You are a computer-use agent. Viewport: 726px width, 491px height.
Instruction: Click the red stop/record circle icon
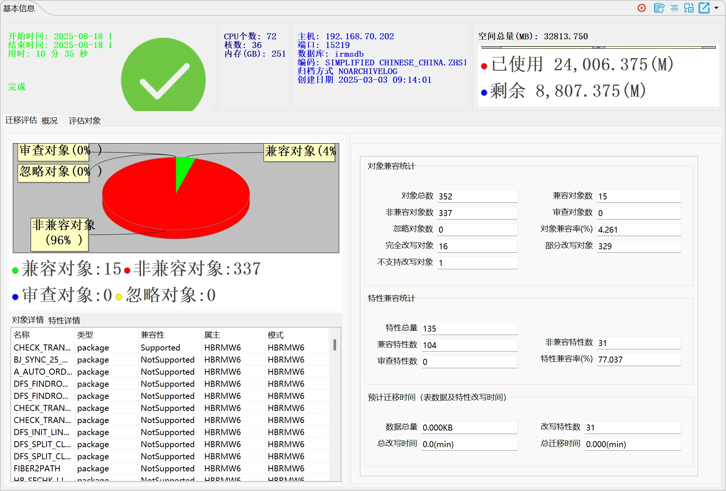(x=642, y=8)
